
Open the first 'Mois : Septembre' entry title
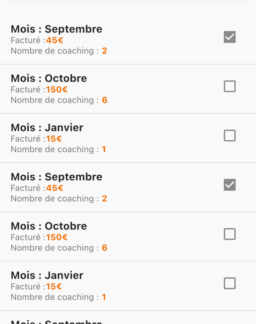[57, 29]
